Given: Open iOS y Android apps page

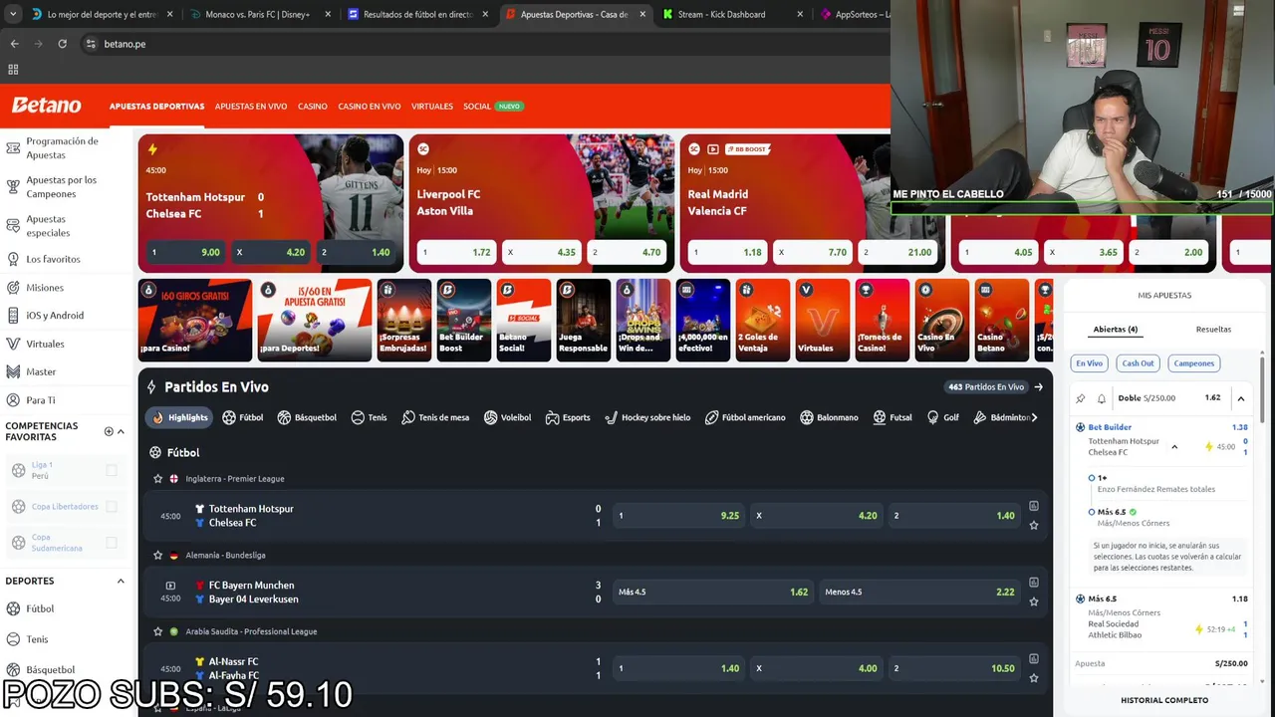Looking at the screenshot, I should tap(55, 316).
